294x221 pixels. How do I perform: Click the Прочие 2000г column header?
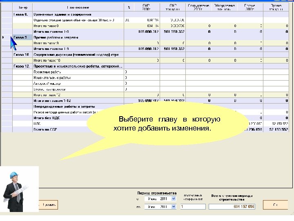point(250,7)
